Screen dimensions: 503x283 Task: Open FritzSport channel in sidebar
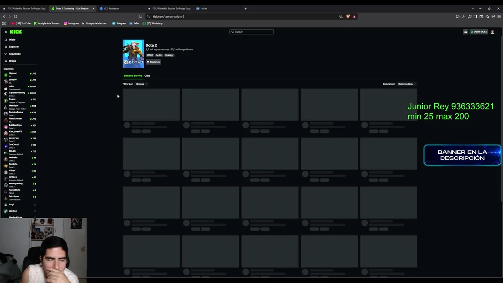coord(20,197)
